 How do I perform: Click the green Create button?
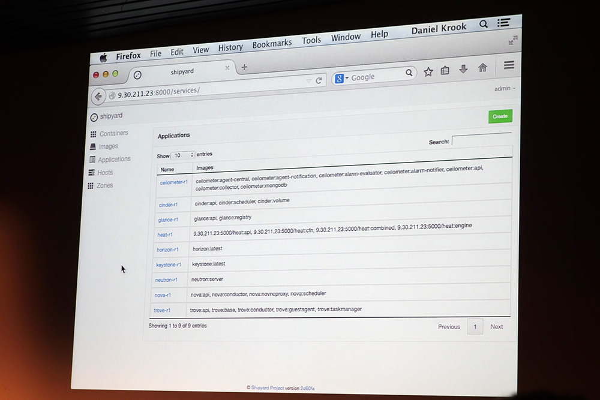tap(500, 116)
